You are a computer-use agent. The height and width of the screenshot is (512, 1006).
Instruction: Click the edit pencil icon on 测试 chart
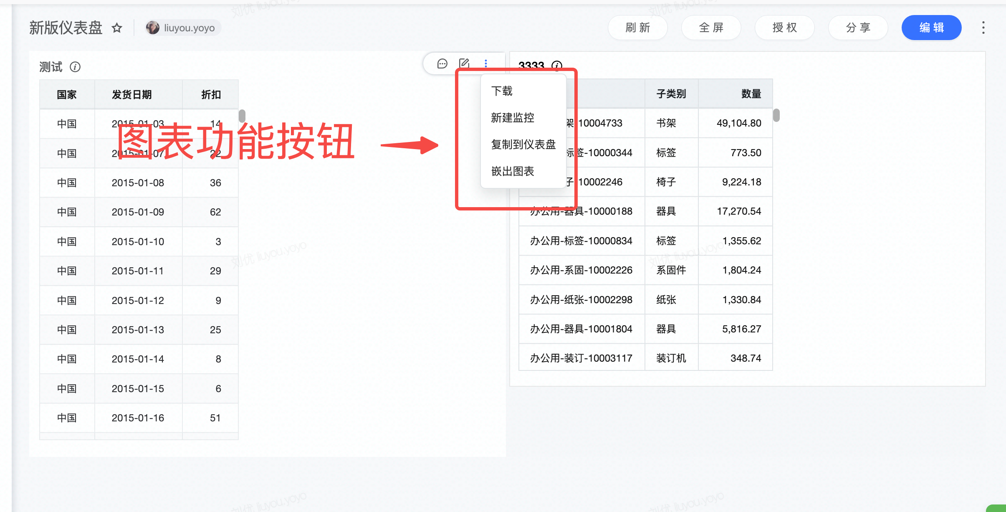[464, 63]
